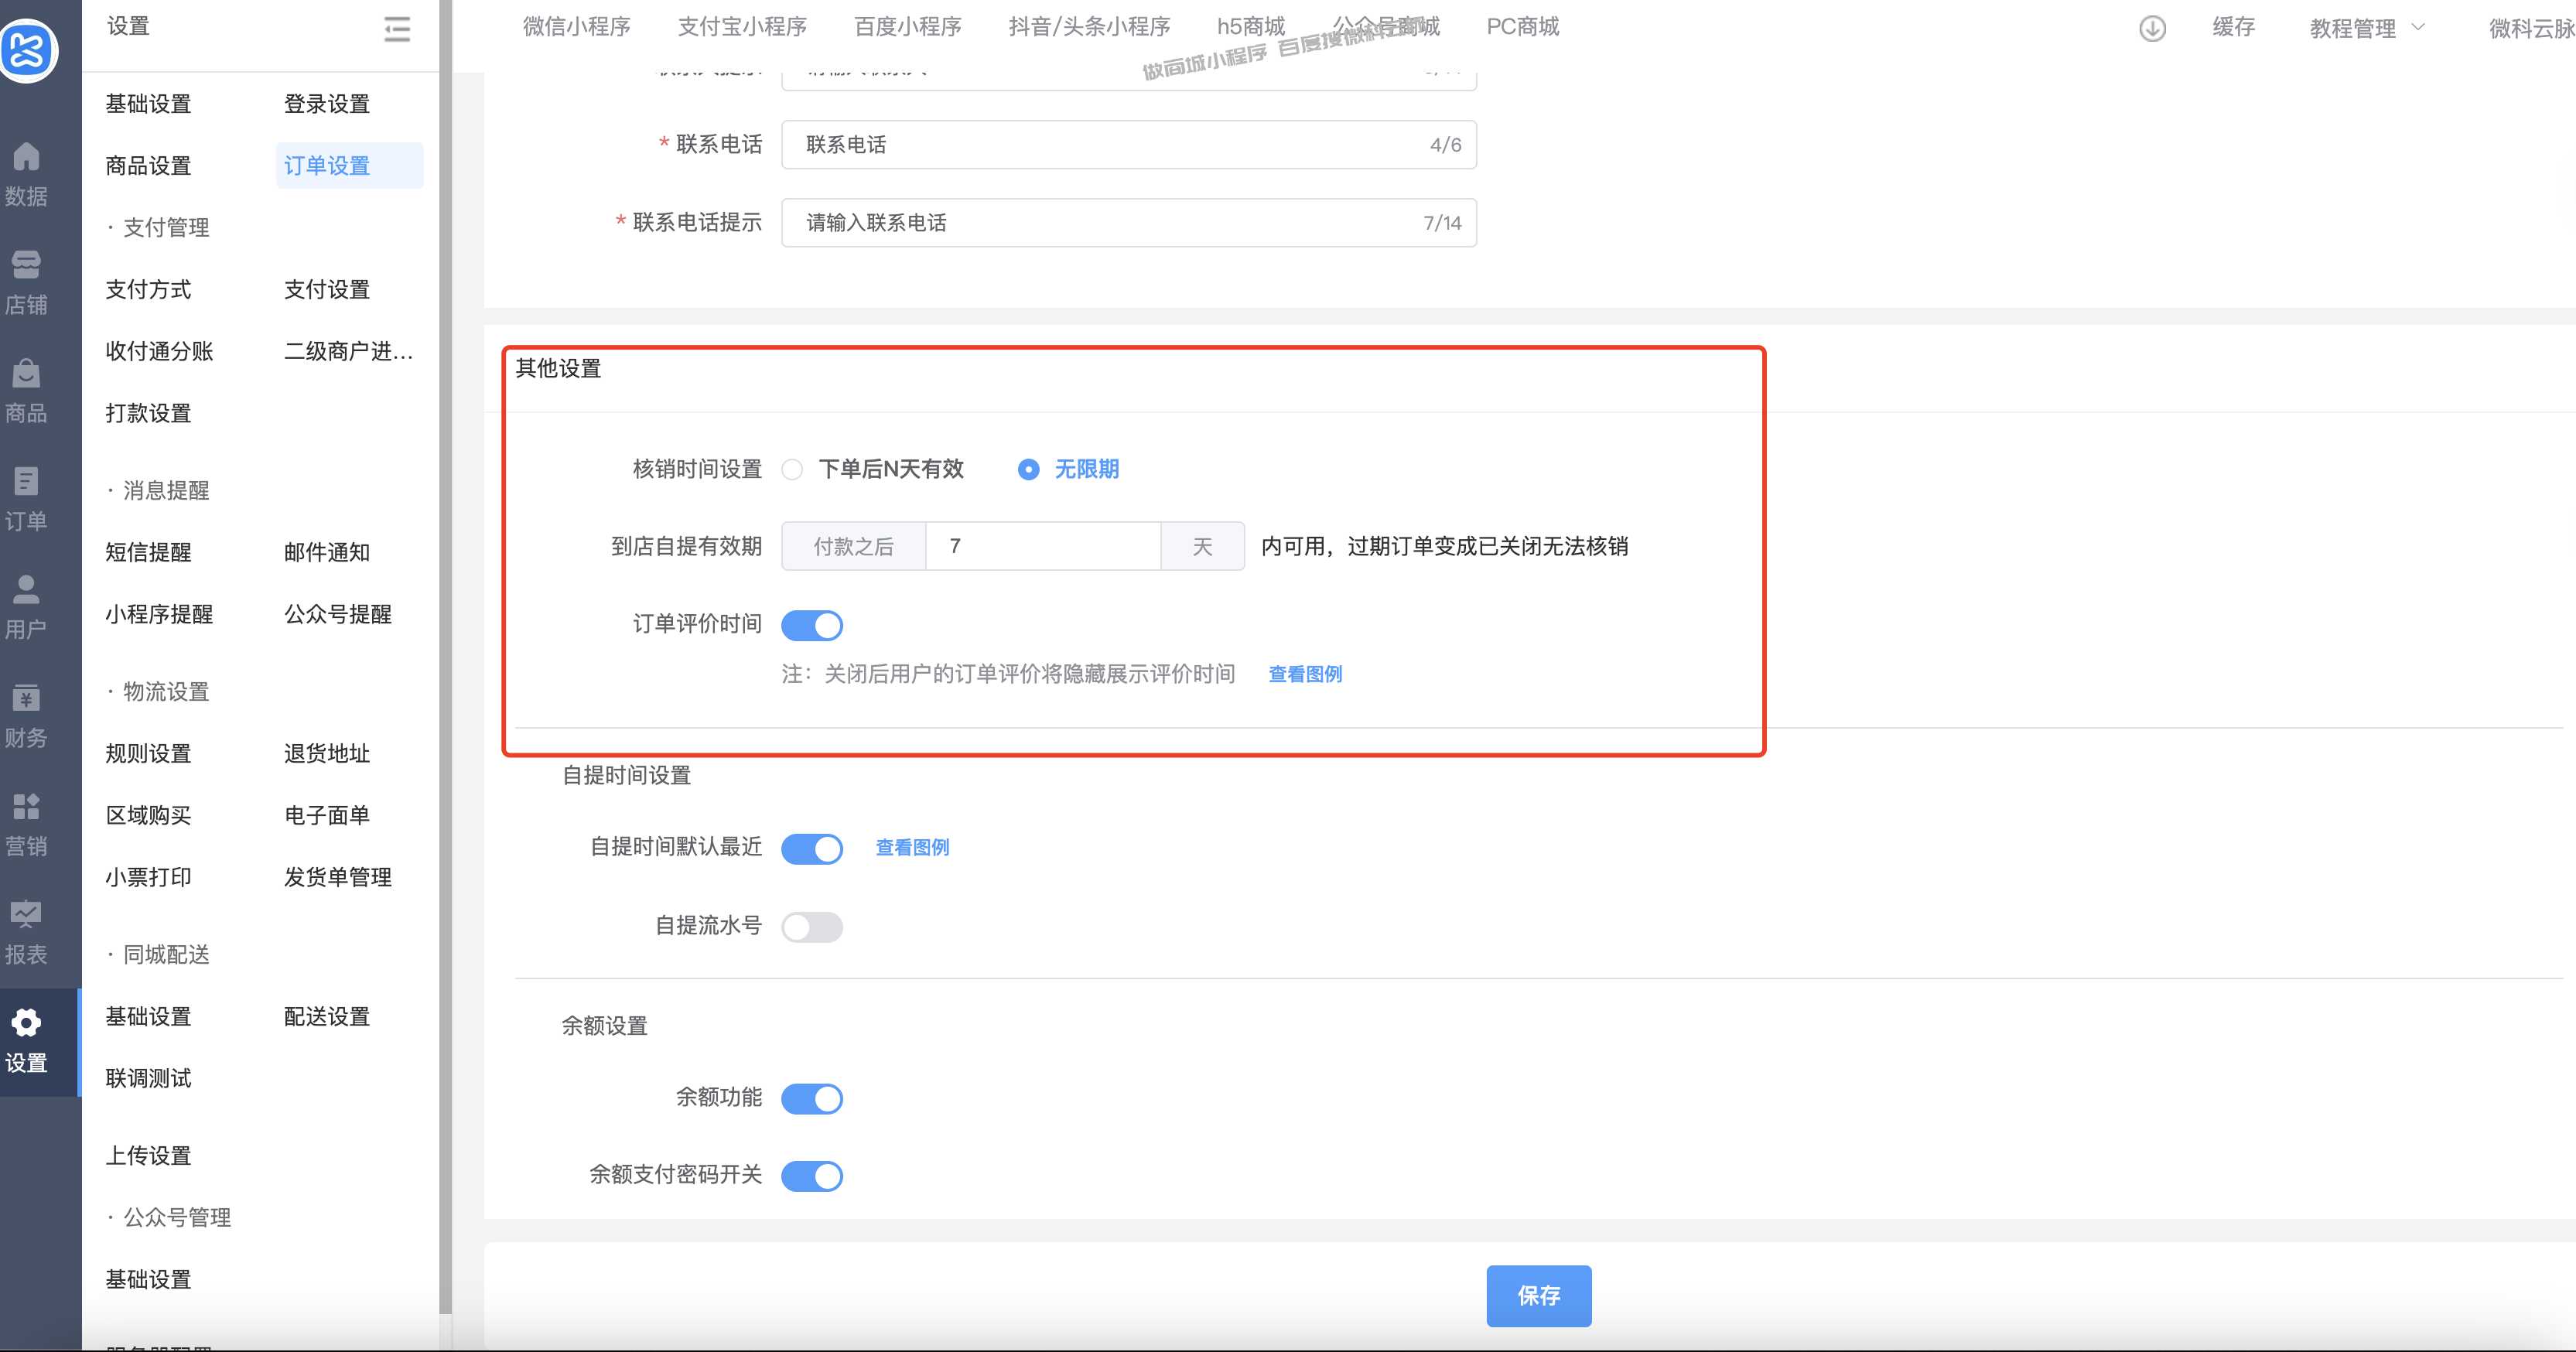Screen dimensions: 2576x1352
Task: Open 发货单管理 menu item
Action: click(x=338, y=878)
